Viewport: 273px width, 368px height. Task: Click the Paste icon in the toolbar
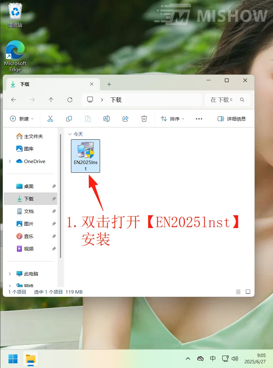coord(88,119)
